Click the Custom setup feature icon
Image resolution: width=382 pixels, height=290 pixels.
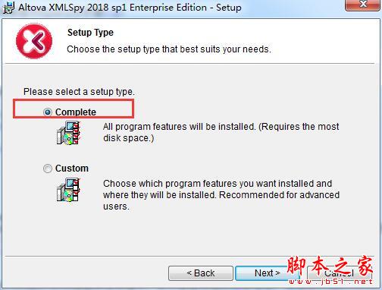click(x=68, y=190)
